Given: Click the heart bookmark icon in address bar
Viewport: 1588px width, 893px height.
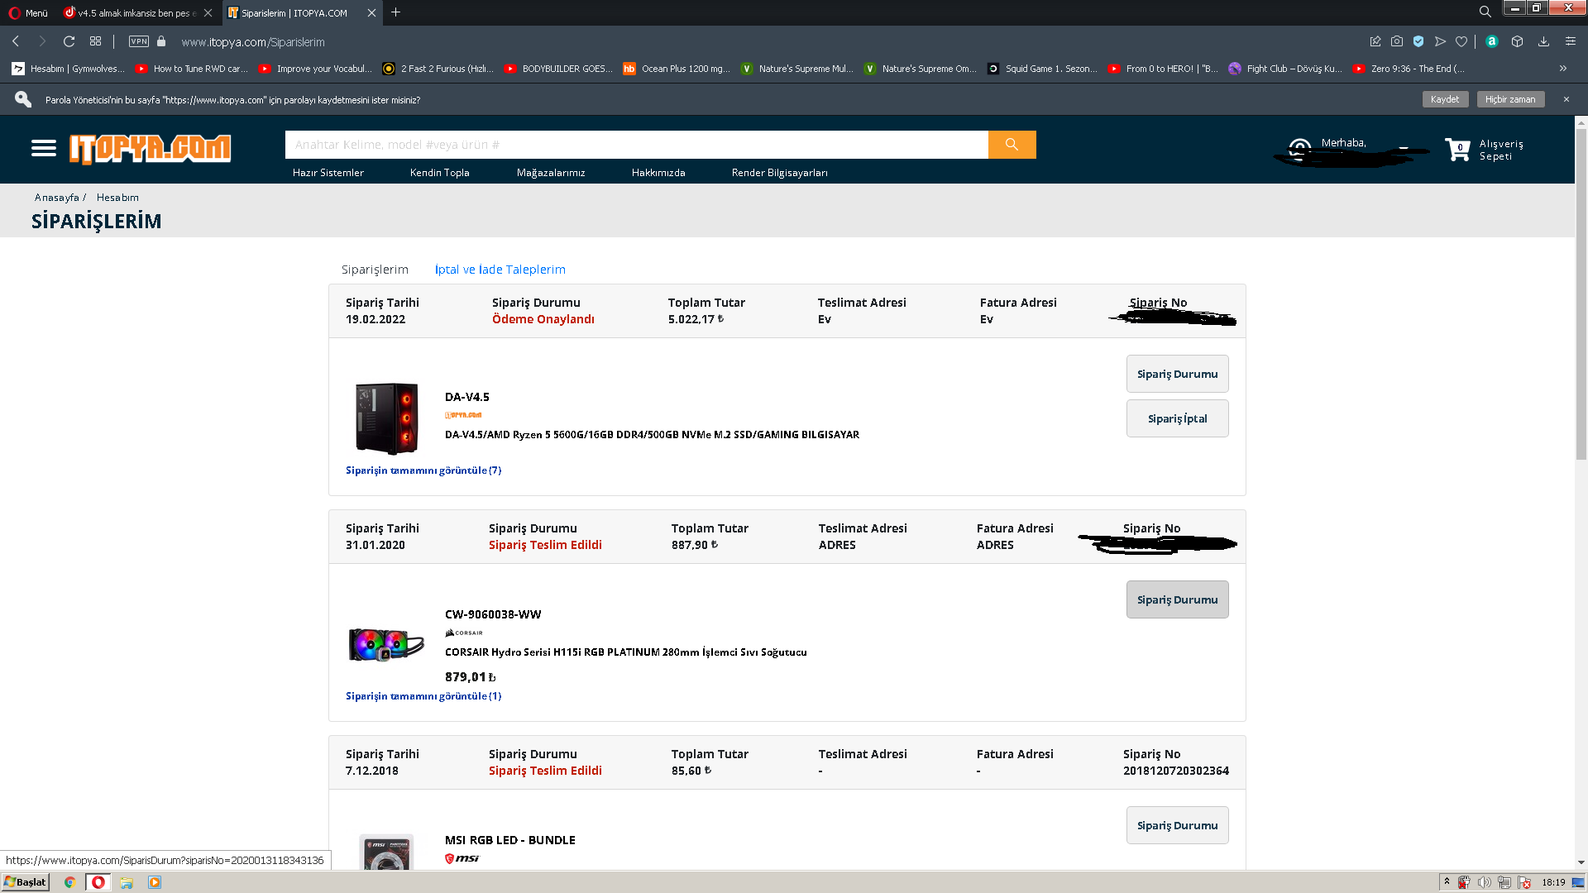Looking at the screenshot, I should click(x=1461, y=41).
